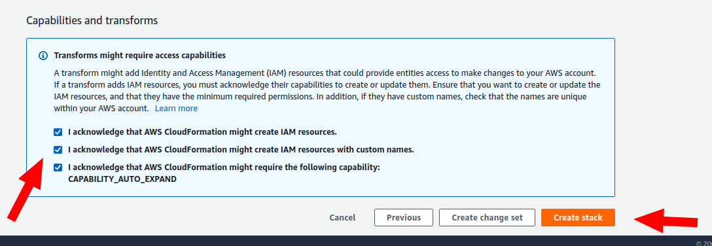The height and width of the screenshot is (246, 712).
Task: Click the Create change set button
Action: coord(488,217)
